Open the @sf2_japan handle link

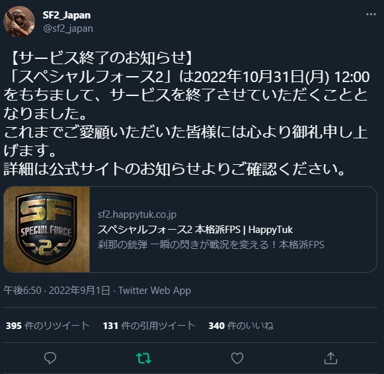[68, 28]
